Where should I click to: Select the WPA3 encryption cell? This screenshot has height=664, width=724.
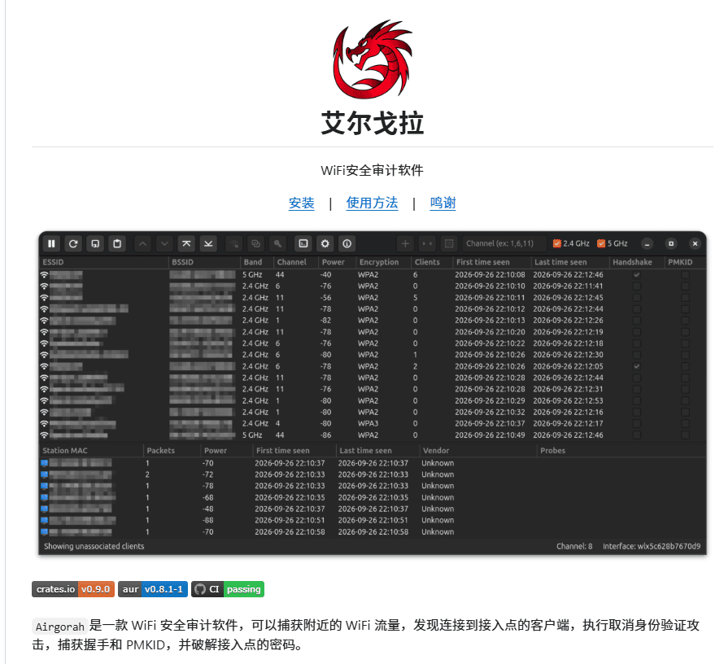(x=368, y=423)
